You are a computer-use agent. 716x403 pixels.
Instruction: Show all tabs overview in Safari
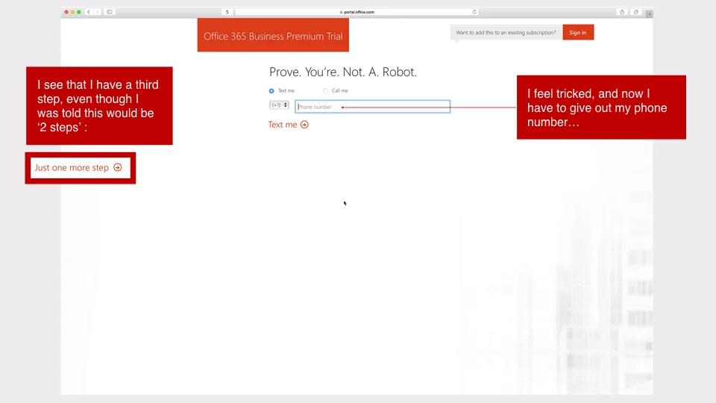pyautogui.click(x=636, y=12)
